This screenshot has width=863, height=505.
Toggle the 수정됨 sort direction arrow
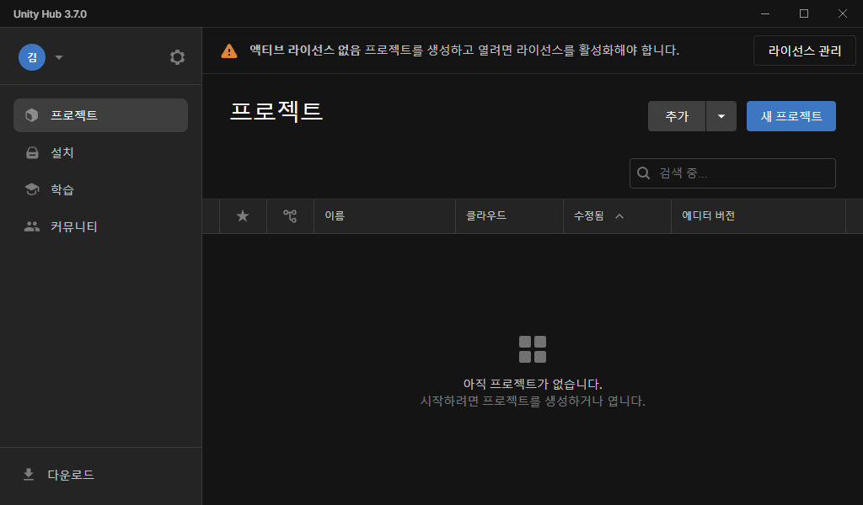click(x=619, y=216)
